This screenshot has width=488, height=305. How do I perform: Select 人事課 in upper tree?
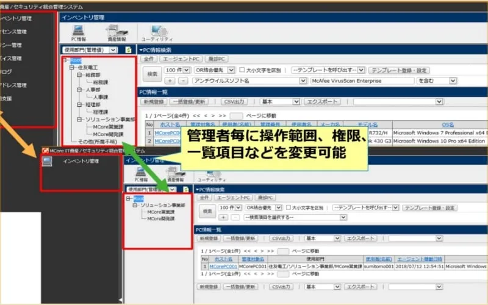100,97
